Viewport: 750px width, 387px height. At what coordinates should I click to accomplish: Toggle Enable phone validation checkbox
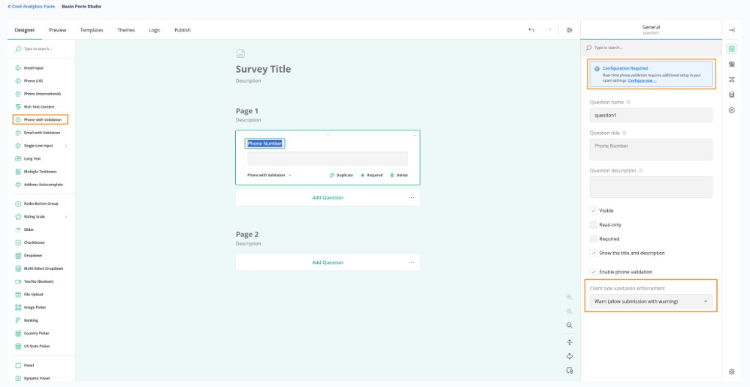coord(593,272)
